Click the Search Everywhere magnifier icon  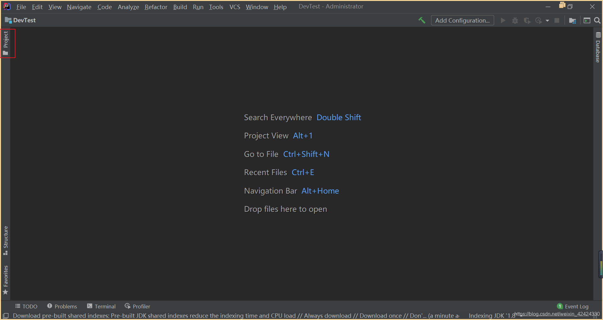pos(597,20)
